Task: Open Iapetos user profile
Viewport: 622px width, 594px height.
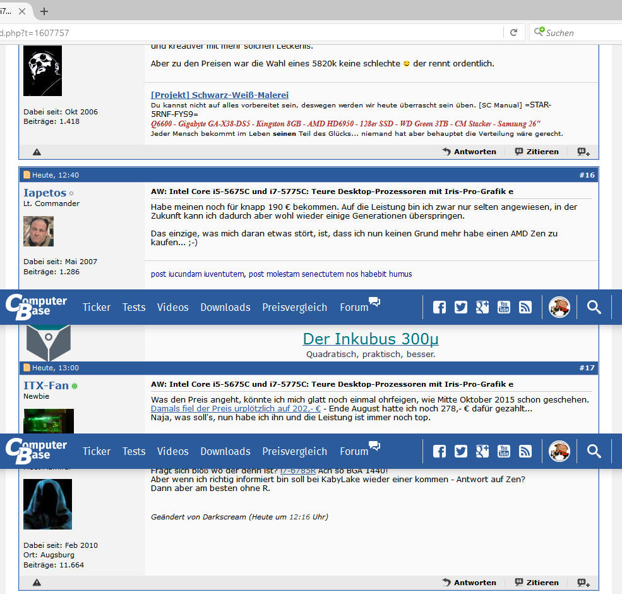Action: tap(45, 193)
